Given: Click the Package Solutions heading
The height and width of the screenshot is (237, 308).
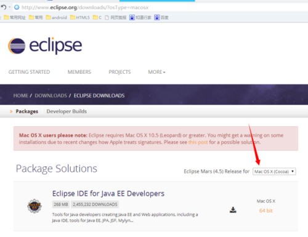Looking at the screenshot, I should [57, 169].
